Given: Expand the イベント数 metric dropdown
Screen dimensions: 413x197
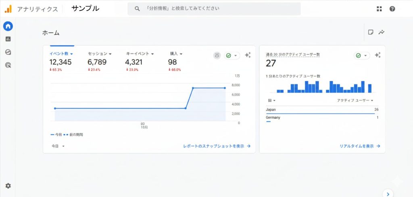Looking at the screenshot, I should click(x=61, y=53).
